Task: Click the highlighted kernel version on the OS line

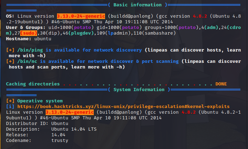Action: click(81, 16)
